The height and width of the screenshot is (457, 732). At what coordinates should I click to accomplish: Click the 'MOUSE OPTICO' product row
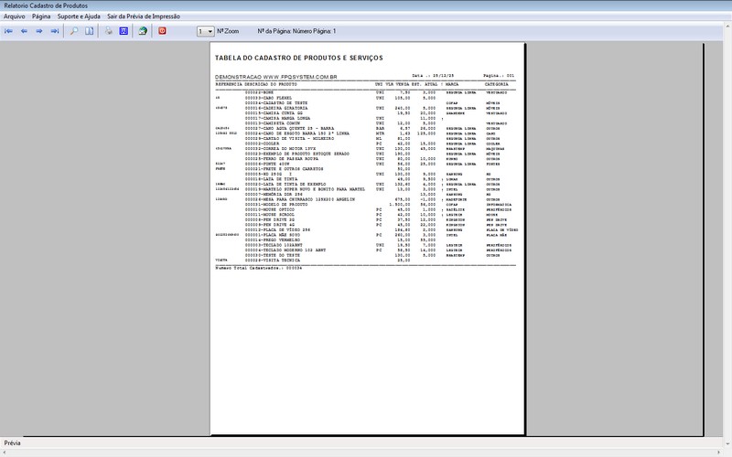[x=365, y=210]
